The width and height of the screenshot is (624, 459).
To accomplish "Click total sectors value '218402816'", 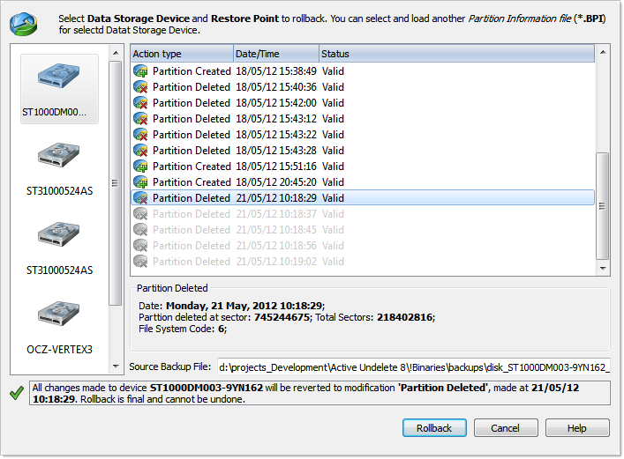I will pos(405,317).
